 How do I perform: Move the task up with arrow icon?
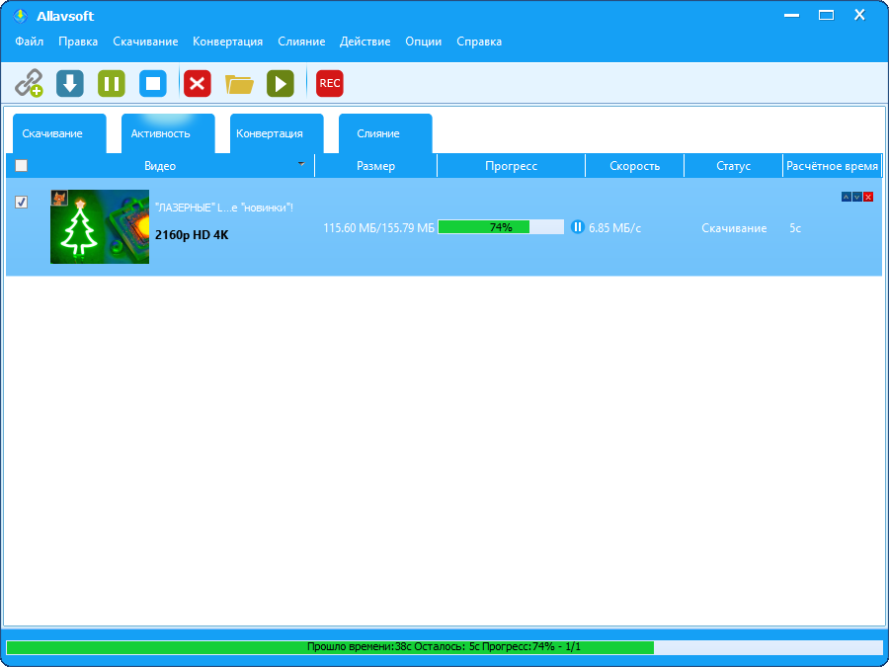coord(847,197)
